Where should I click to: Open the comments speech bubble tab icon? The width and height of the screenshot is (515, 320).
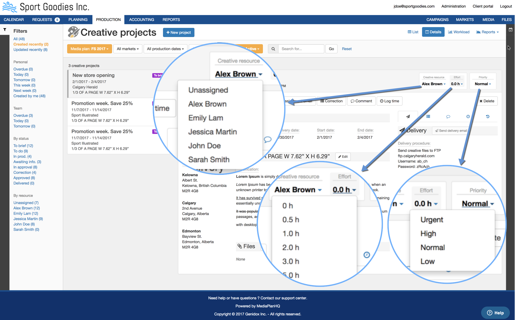[448, 116]
